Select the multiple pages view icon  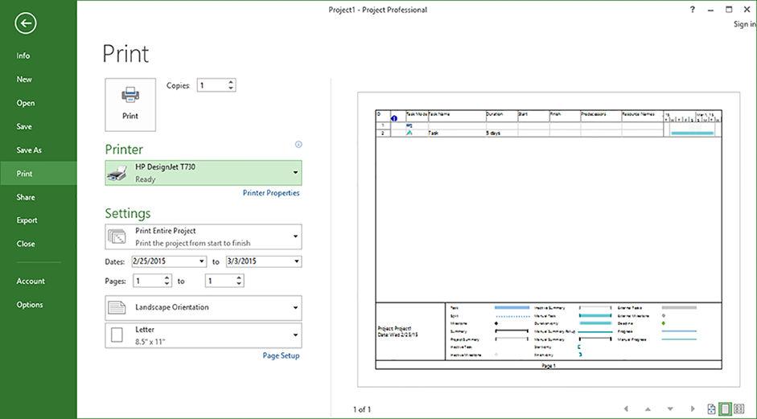pos(738,409)
